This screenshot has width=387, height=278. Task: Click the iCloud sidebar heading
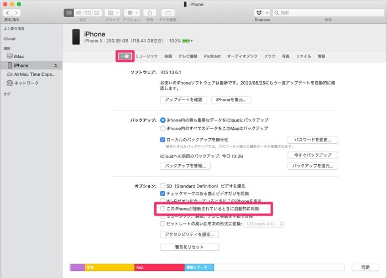pyautogui.click(x=9, y=39)
